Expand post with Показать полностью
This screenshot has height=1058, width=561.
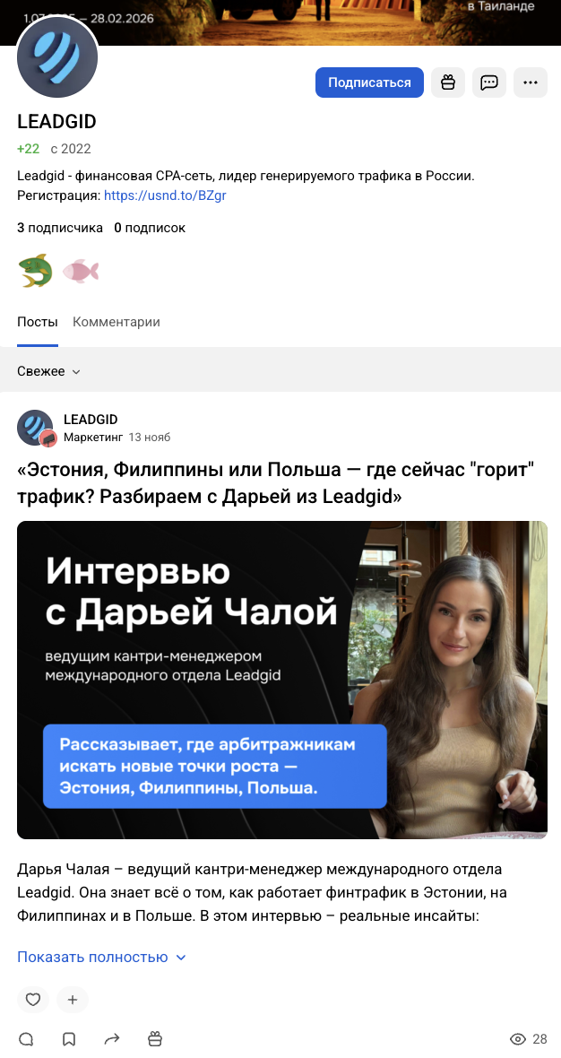tap(101, 957)
